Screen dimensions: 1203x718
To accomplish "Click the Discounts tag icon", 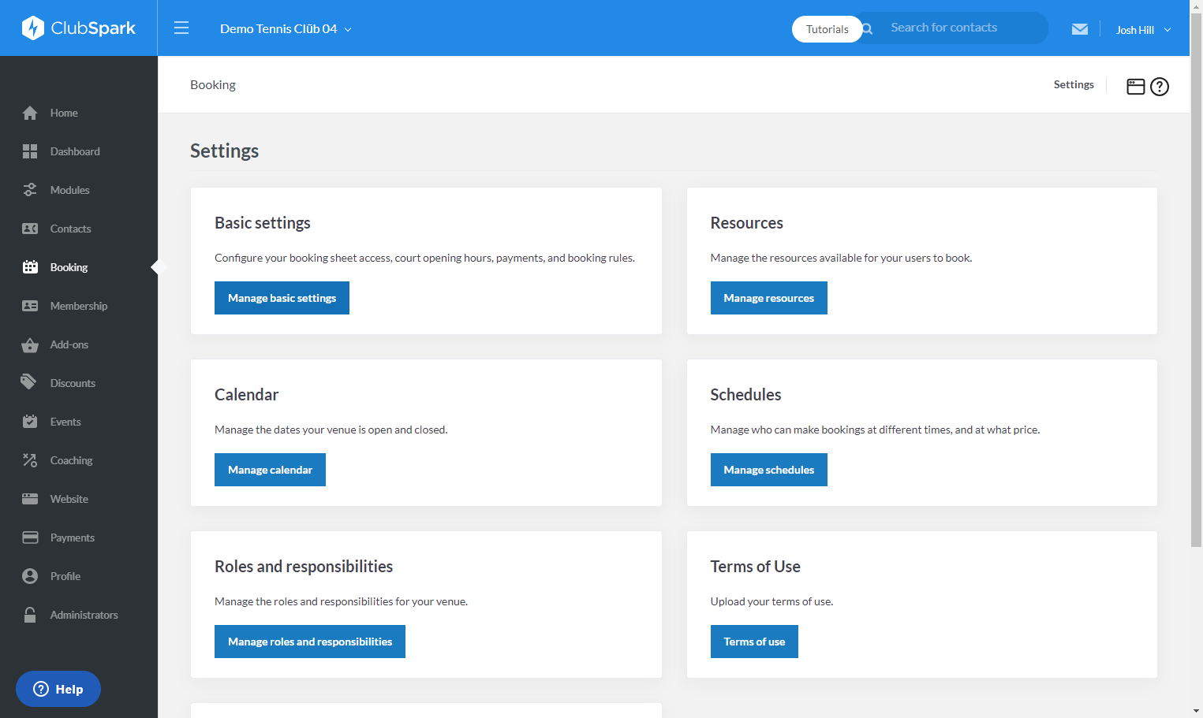I will [x=28, y=381].
